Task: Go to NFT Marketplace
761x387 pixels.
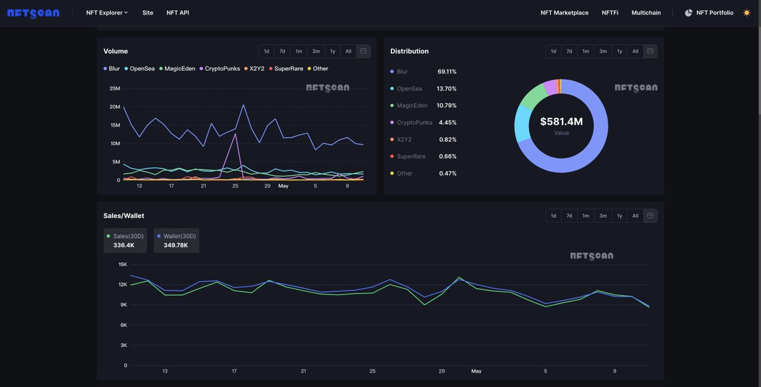Action: coord(564,13)
